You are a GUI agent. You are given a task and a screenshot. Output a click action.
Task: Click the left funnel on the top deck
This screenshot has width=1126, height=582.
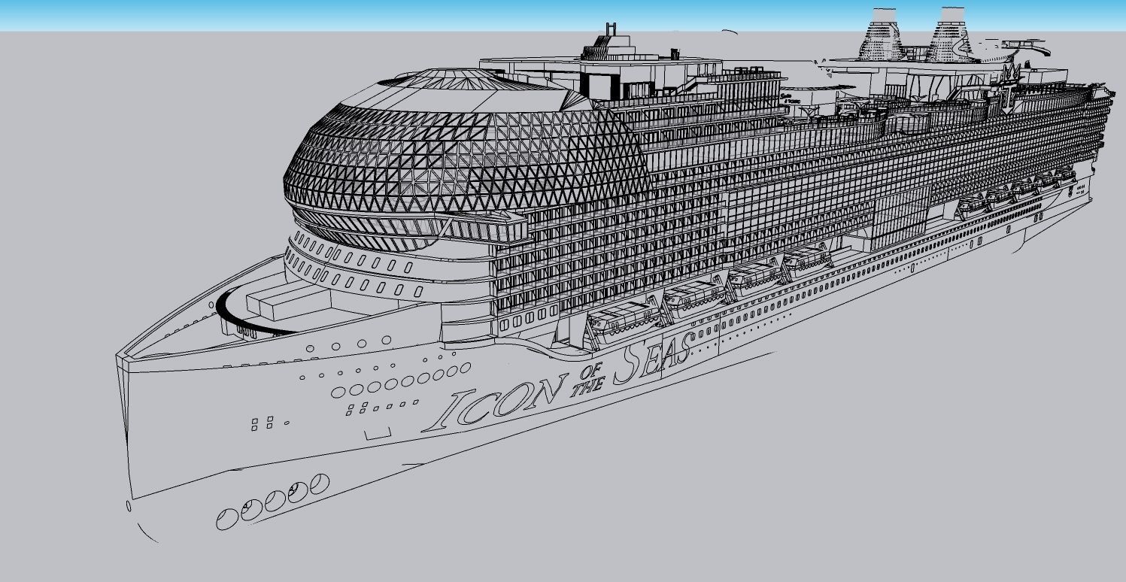click(x=882, y=36)
